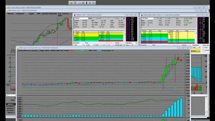Click the last grid icon in the top toolbar

tap(94, 3)
